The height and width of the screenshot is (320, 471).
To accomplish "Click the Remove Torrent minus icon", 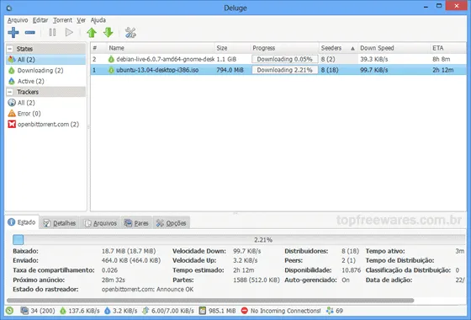I will click(29, 33).
